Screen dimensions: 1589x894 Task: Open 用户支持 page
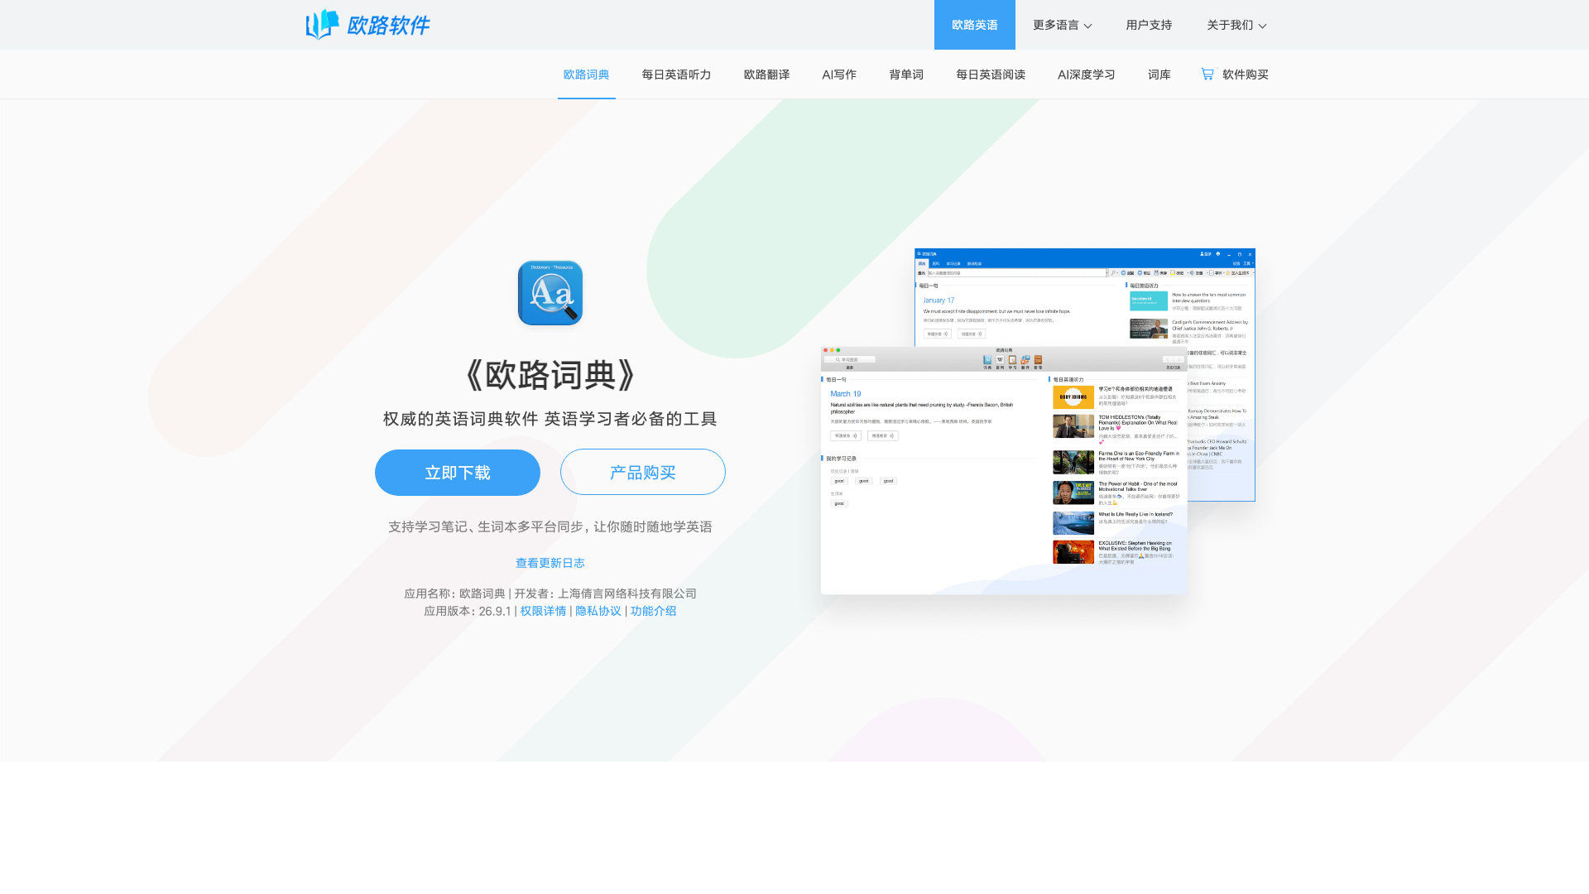pos(1149,25)
